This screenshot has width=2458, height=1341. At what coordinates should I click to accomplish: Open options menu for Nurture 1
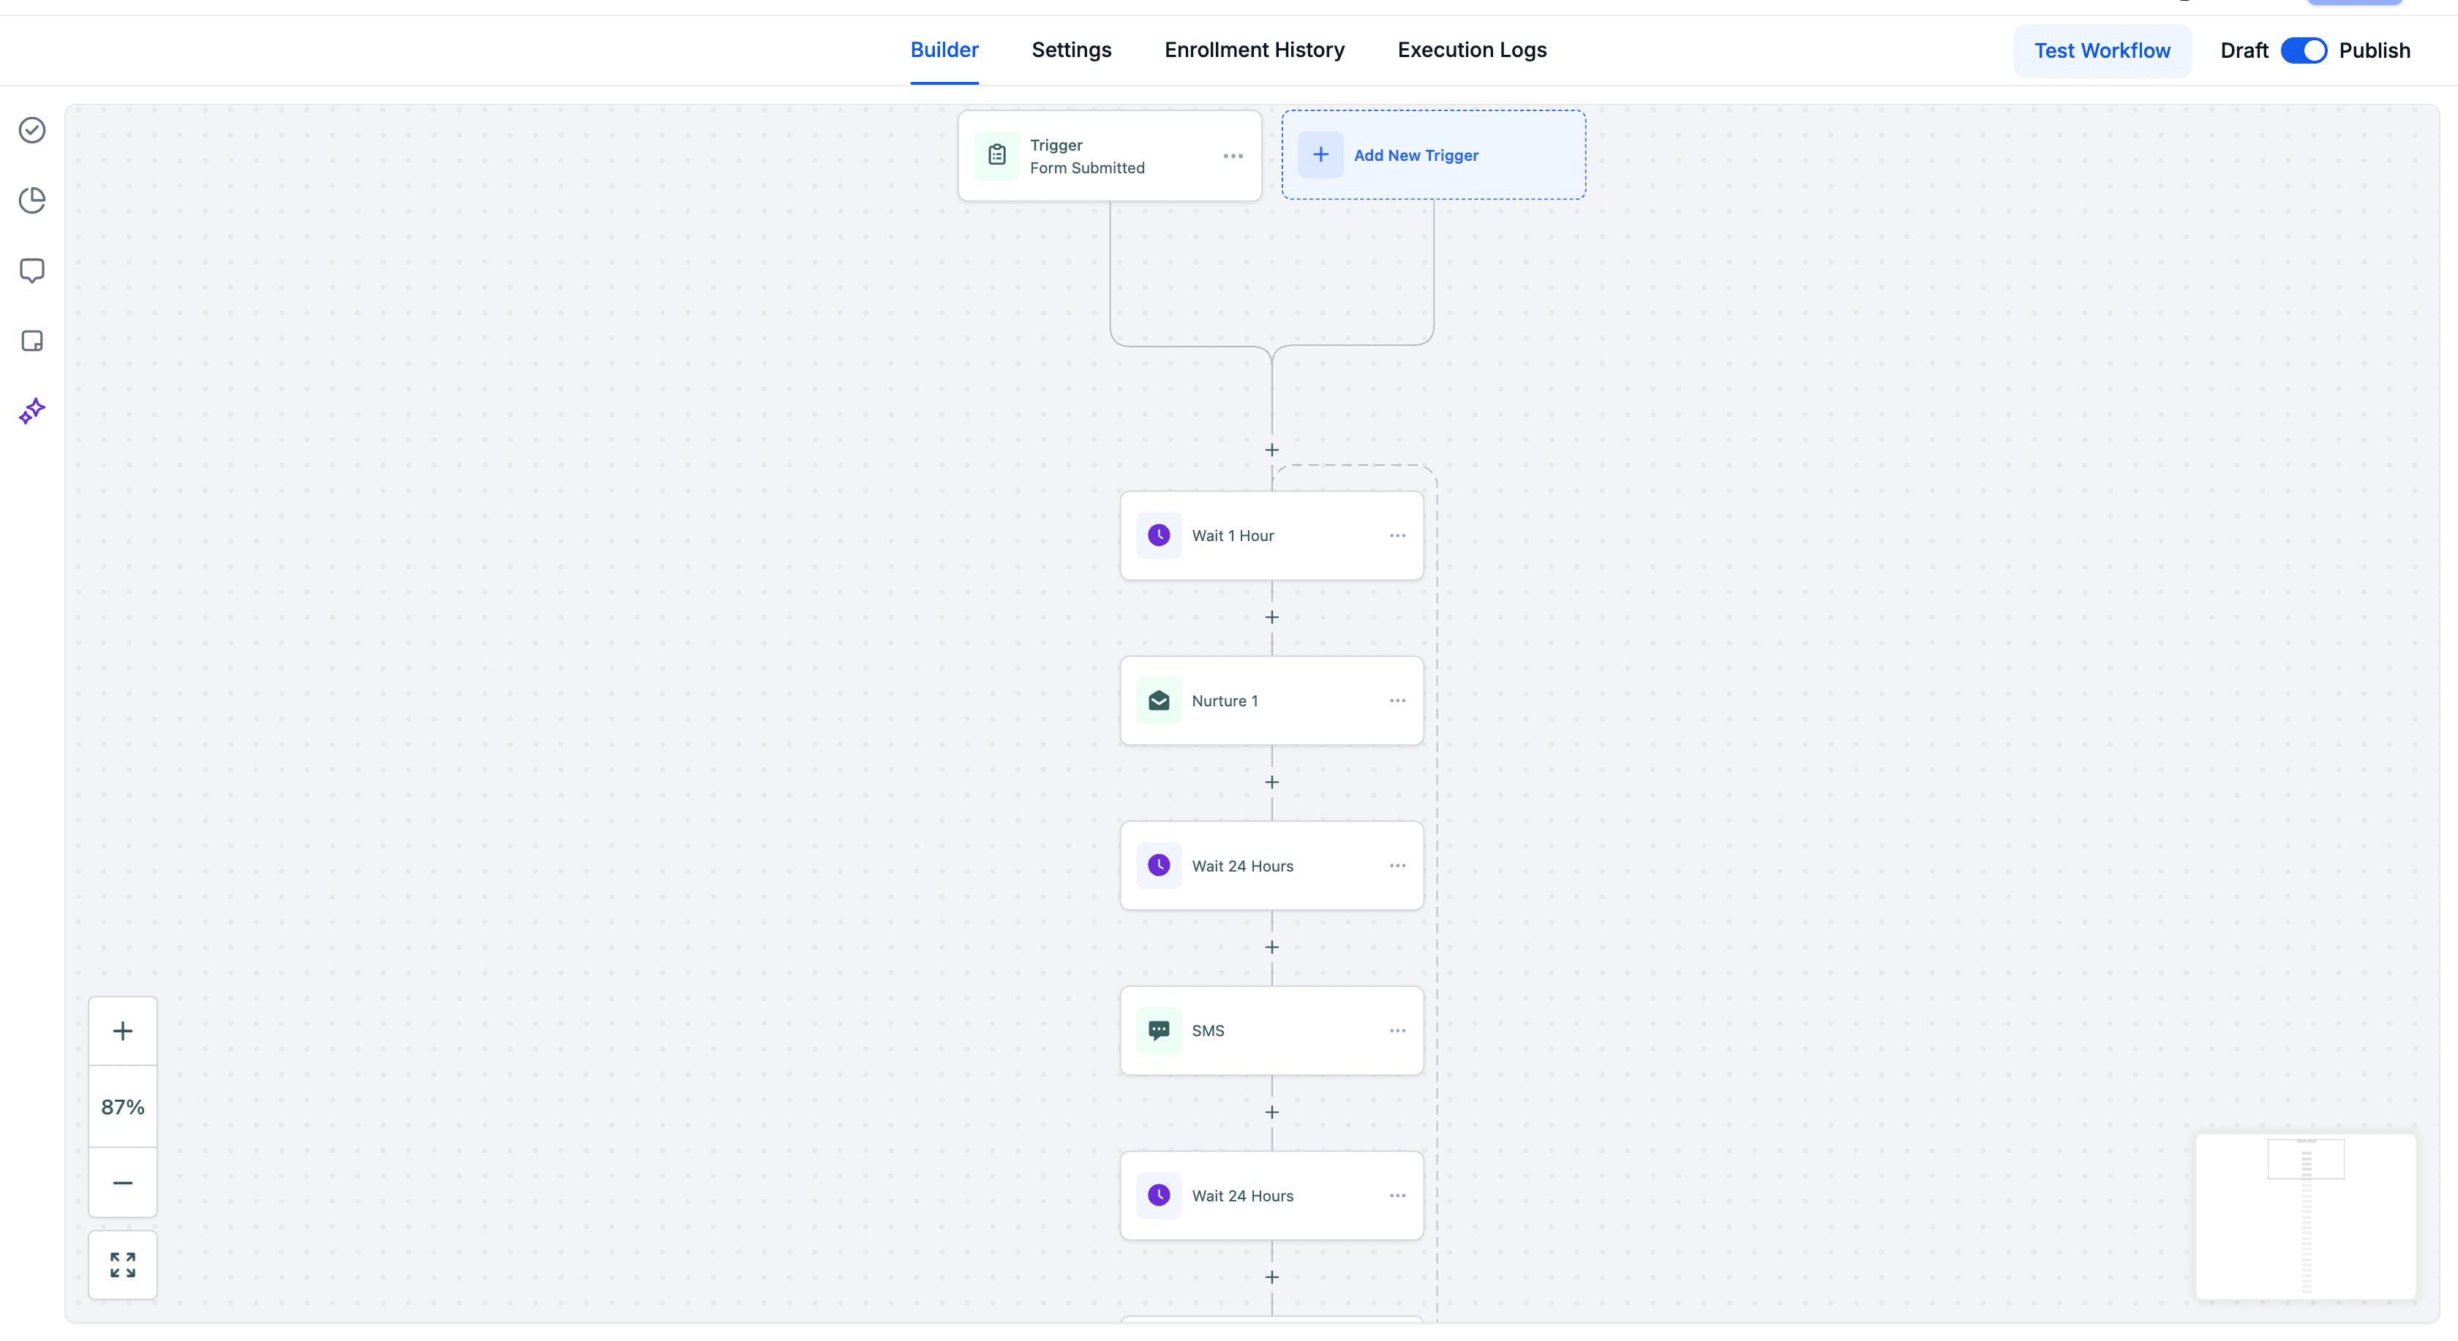click(x=1397, y=700)
